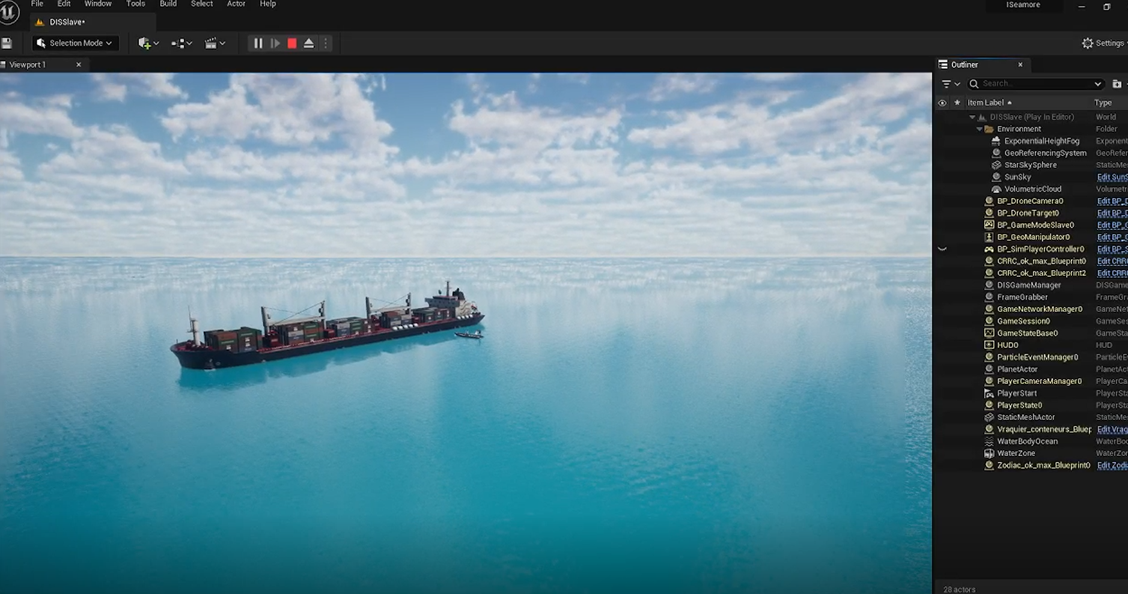Open the Build menu
1128x594 pixels.
point(168,4)
